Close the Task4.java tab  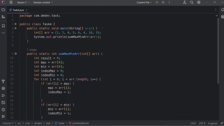point(27,10)
